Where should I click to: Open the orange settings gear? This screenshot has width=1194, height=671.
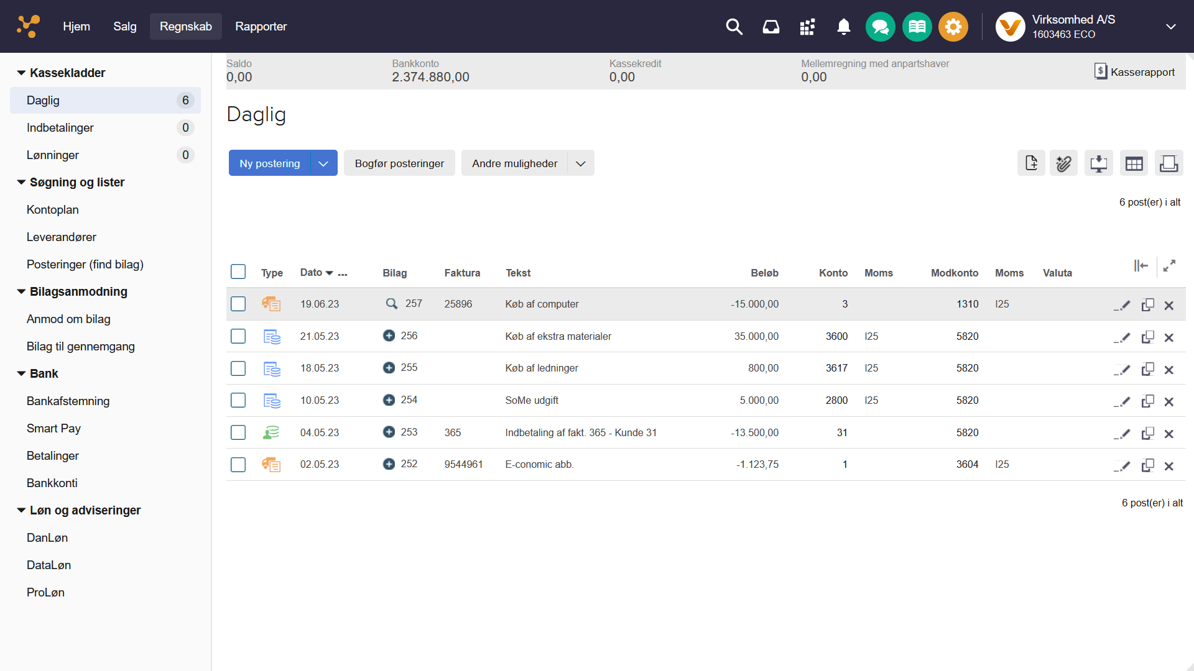pos(953,27)
